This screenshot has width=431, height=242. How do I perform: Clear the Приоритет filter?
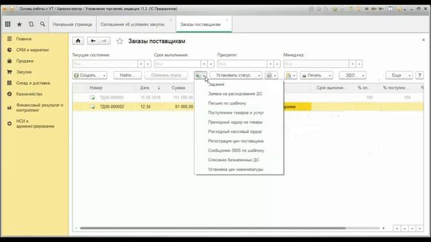(x=277, y=64)
